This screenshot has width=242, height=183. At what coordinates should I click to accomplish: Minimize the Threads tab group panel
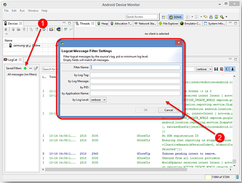(230, 23)
